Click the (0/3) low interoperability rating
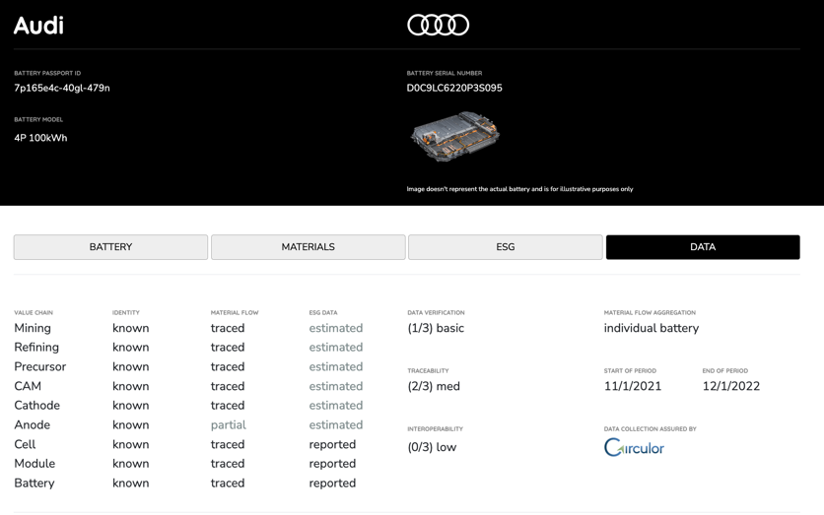This screenshot has width=824, height=515. point(432,447)
